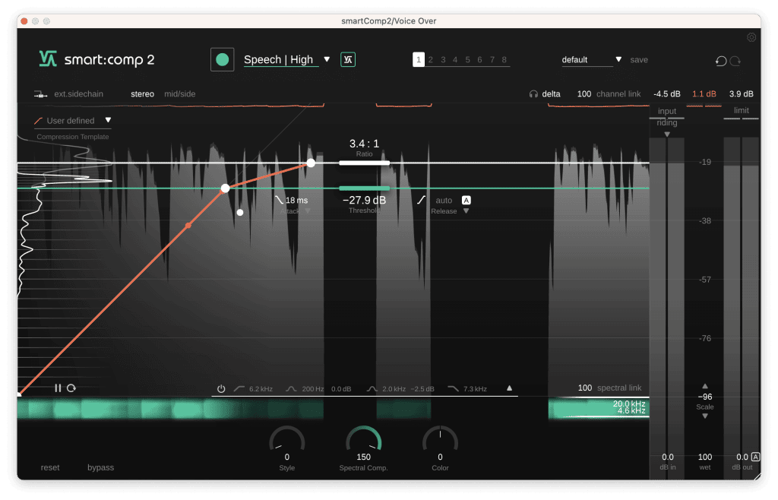The width and height of the screenshot is (778, 500).
Task: Toggle the plugin bypass
Action: pos(100,467)
